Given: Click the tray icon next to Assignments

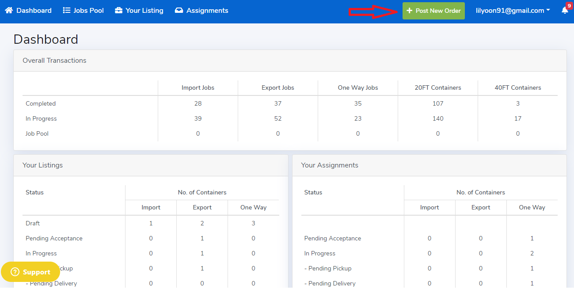Looking at the screenshot, I should (x=179, y=10).
